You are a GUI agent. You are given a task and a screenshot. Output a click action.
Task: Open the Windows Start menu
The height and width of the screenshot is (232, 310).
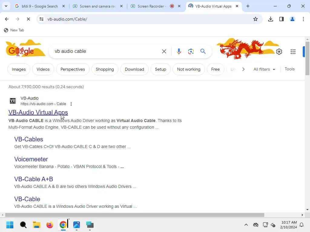10,225
